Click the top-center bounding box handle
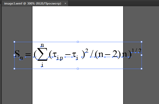The image size is (159, 104). (x=78, y=42)
